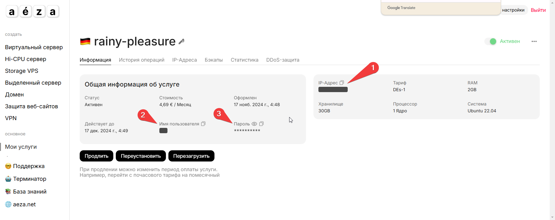Viewport: 555px width, 220px height.
Task: Open the three-dots server options menu
Action: click(534, 41)
